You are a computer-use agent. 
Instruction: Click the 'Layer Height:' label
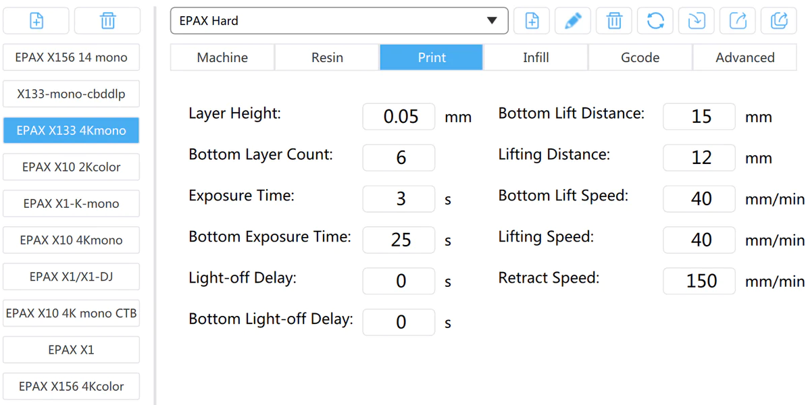coord(235,114)
